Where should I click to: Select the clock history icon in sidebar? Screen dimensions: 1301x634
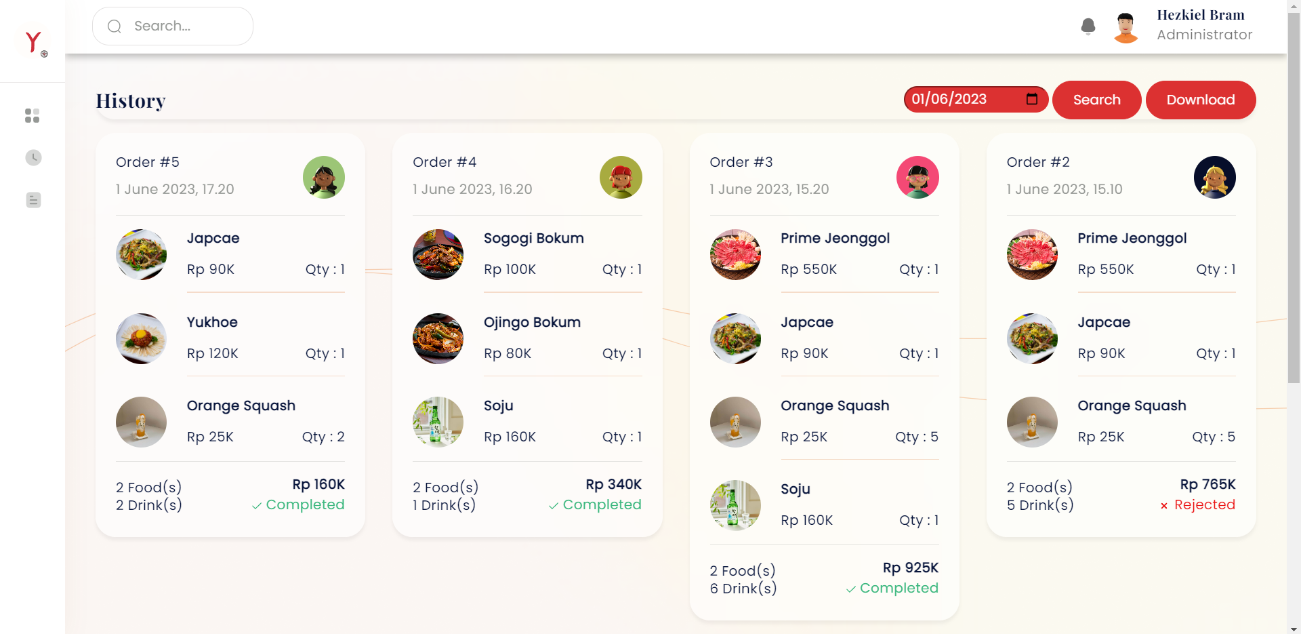coord(33,157)
